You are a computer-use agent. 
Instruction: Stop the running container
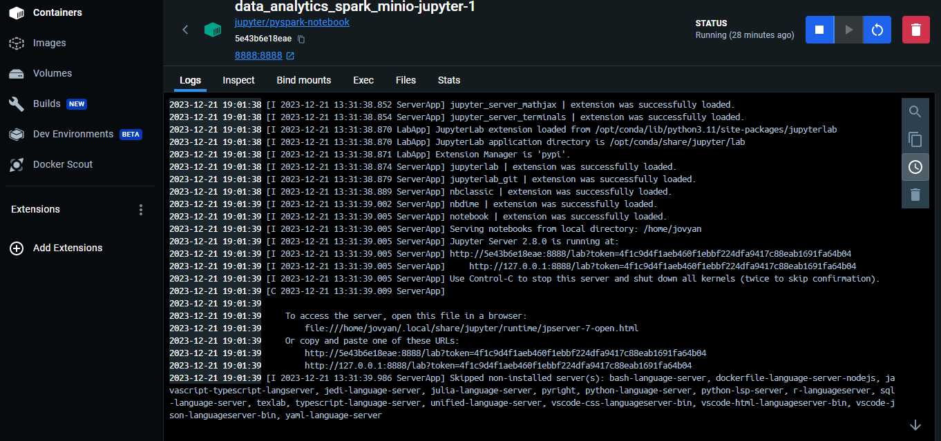click(x=819, y=30)
